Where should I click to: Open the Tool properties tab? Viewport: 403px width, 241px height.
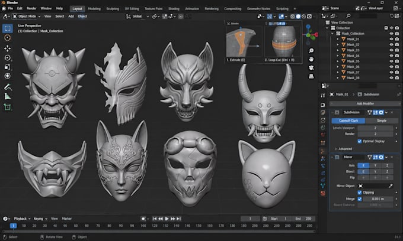click(x=323, y=96)
